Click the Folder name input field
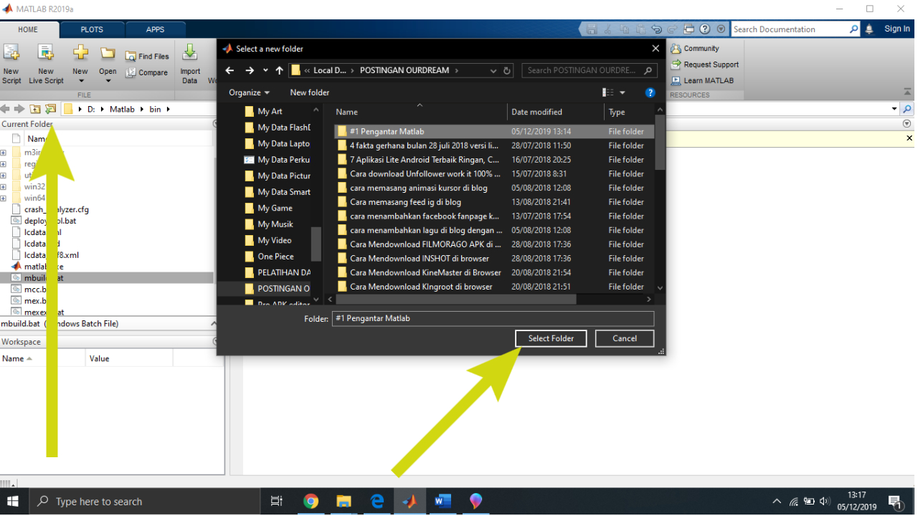This screenshot has height=516, width=918. click(x=493, y=318)
